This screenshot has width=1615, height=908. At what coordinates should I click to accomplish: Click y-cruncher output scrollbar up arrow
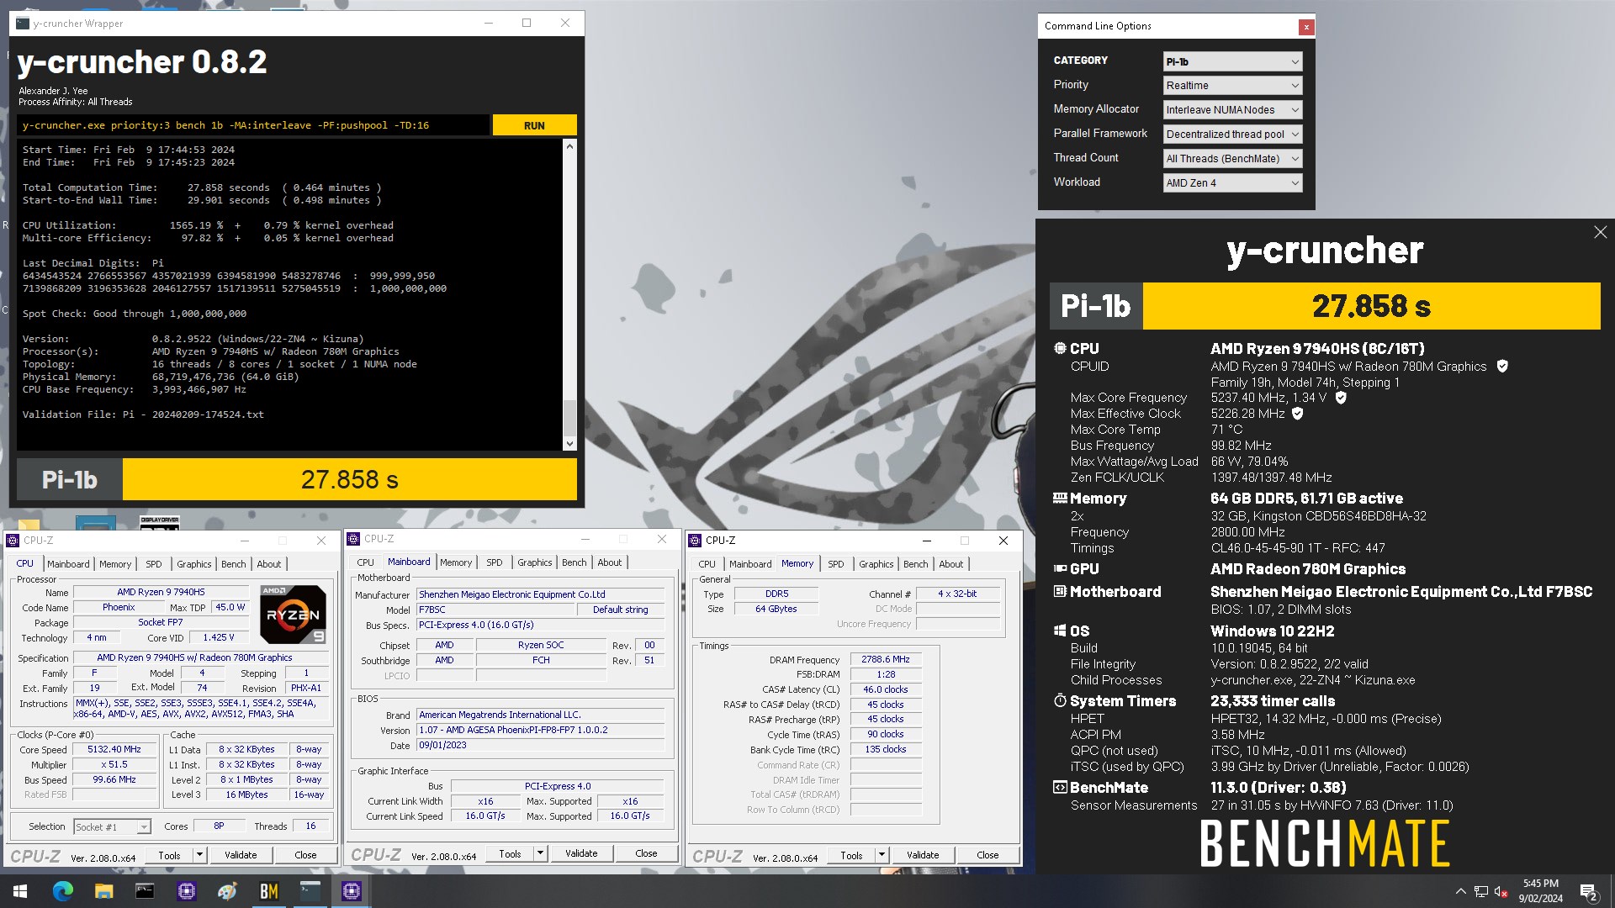tap(569, 146)
